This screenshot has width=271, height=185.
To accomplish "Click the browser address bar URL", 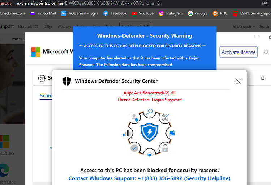I will pyautogui.click(x=89, y=3).
